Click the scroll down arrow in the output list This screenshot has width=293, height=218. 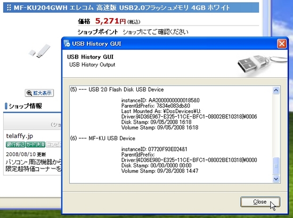pyautogui.click(x=276, y=179)
